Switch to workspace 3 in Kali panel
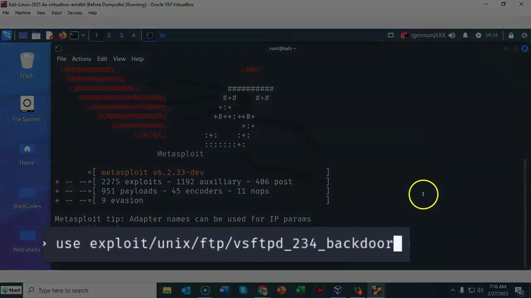Screen dimensions: 531x298 (121, 36)
